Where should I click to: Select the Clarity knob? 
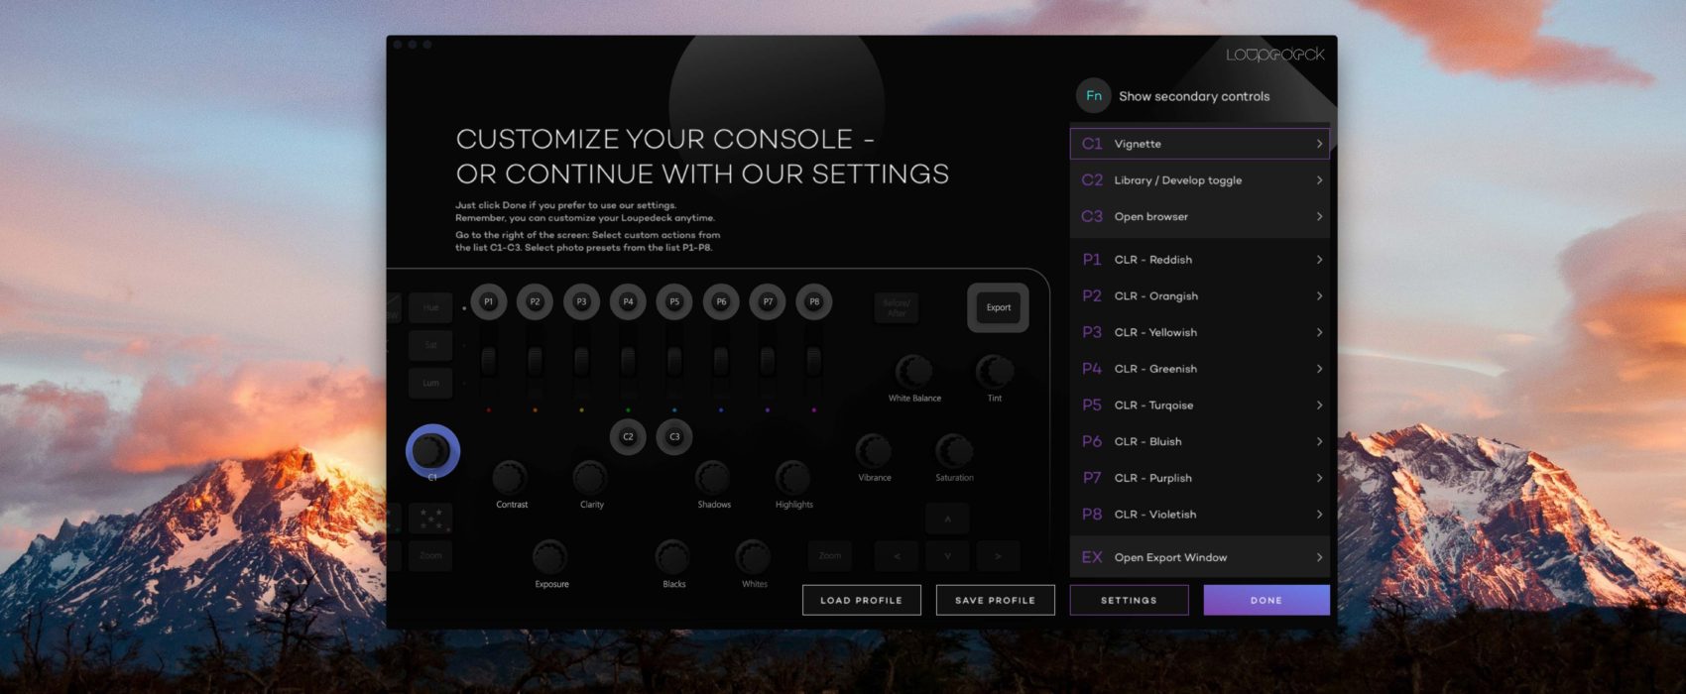590,478
